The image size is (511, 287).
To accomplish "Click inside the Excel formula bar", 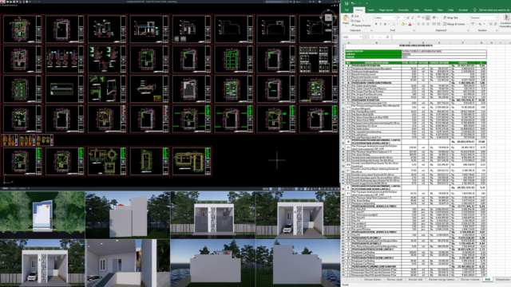I will click(x=451, y=37).
